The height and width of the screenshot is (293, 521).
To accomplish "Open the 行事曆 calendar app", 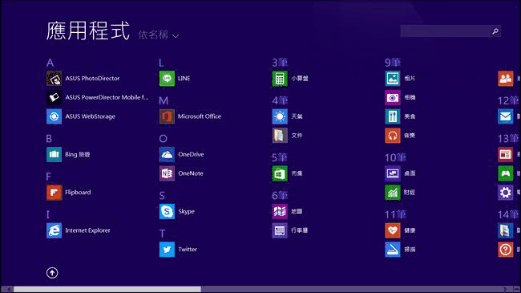I will coord(290,230).
